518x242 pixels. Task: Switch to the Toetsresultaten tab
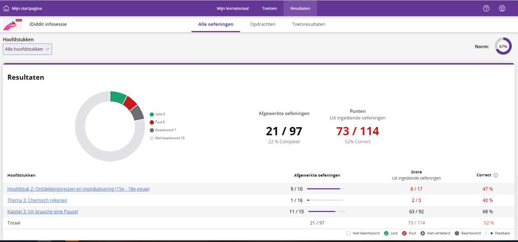(308, 24)
